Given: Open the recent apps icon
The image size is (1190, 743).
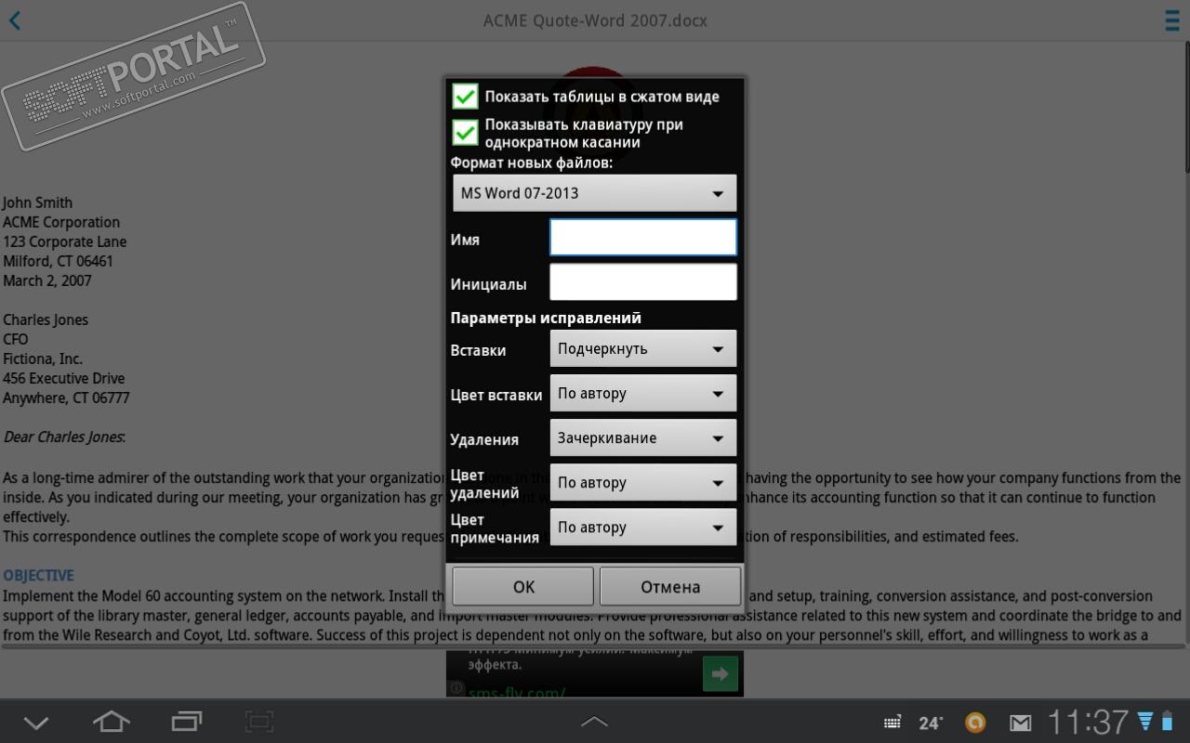Looking at the screenshot, I should pyautogui.click(x=186, y=721).
